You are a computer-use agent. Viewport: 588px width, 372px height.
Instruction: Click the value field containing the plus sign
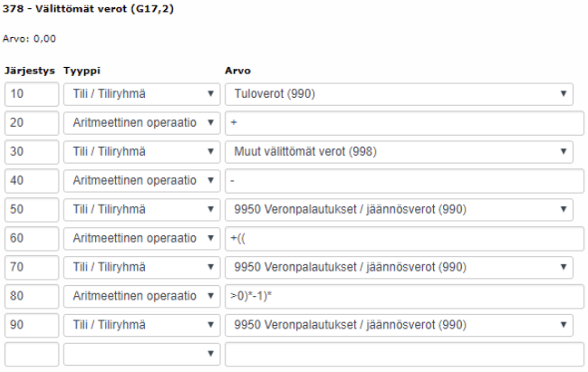pyautogui.click(x=403, y=122)
